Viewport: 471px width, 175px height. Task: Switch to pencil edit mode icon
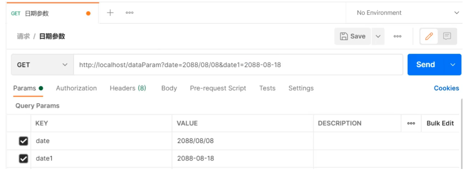429,36
